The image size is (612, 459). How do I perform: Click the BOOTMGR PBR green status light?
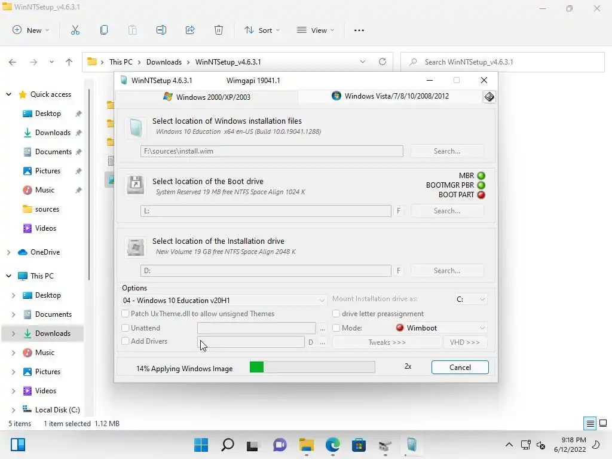[481, 185]
